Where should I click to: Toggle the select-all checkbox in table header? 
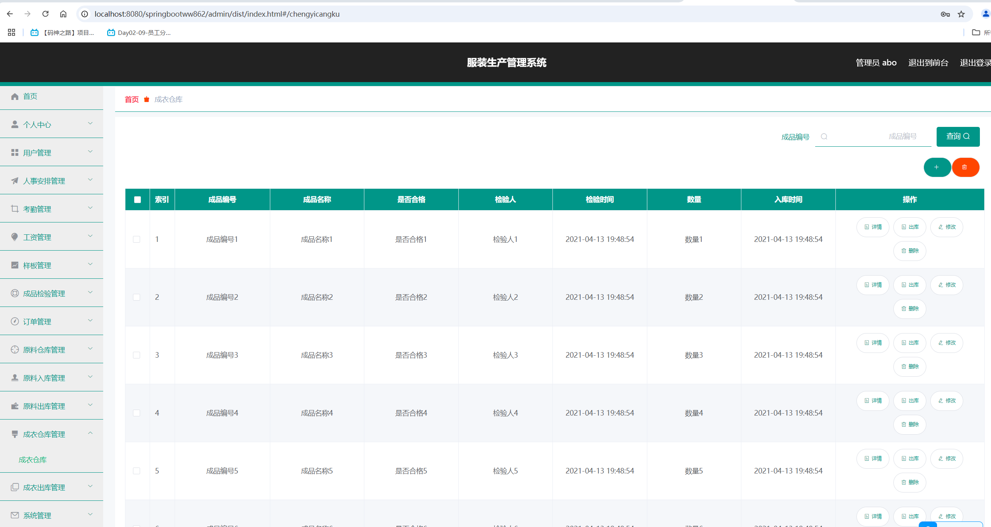pos(137,199)
